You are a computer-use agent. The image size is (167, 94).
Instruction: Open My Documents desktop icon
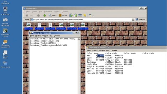click(5, 2)
